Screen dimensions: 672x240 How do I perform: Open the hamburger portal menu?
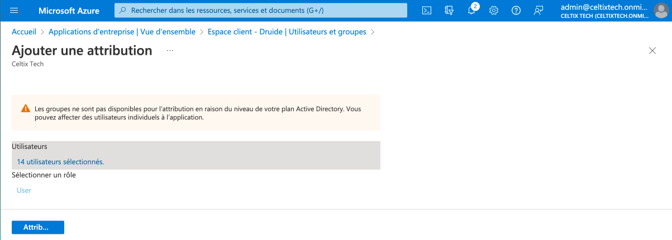15,11
